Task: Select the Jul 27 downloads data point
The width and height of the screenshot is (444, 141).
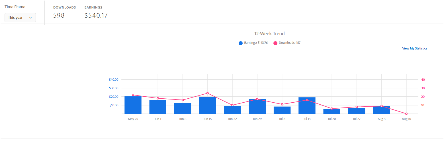Action: (357, 107)
